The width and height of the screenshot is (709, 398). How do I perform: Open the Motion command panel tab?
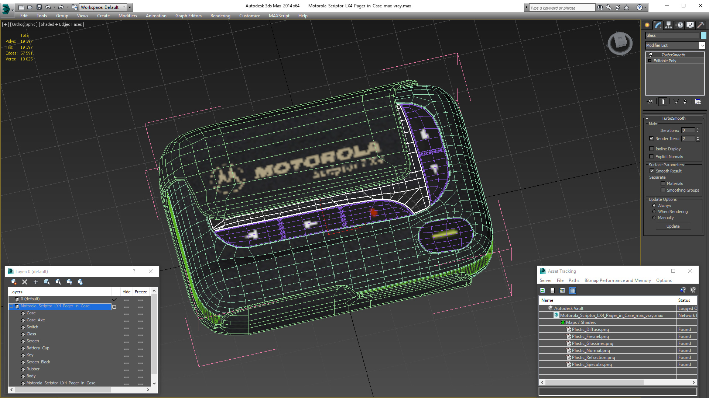coord(680,25)
